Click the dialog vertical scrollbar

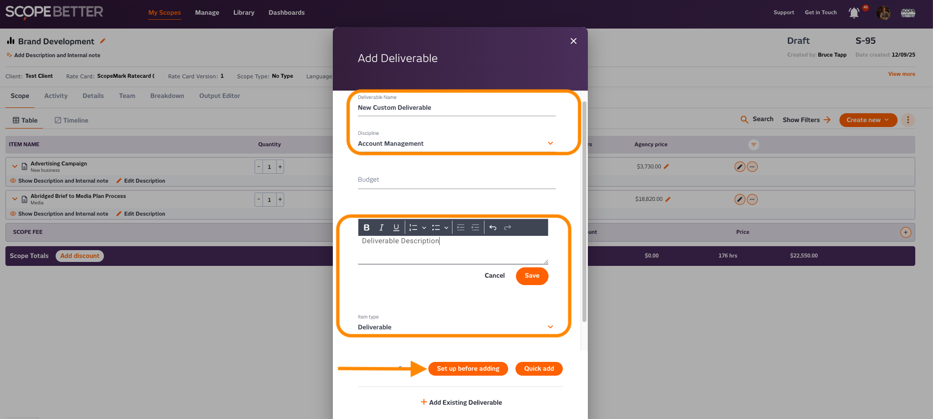pyautogui.click(x=584, y=212)
